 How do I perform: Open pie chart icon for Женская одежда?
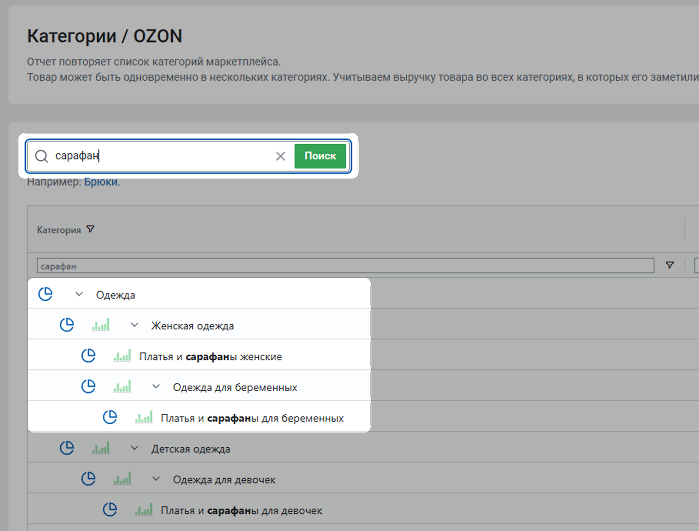coord(67,325)
